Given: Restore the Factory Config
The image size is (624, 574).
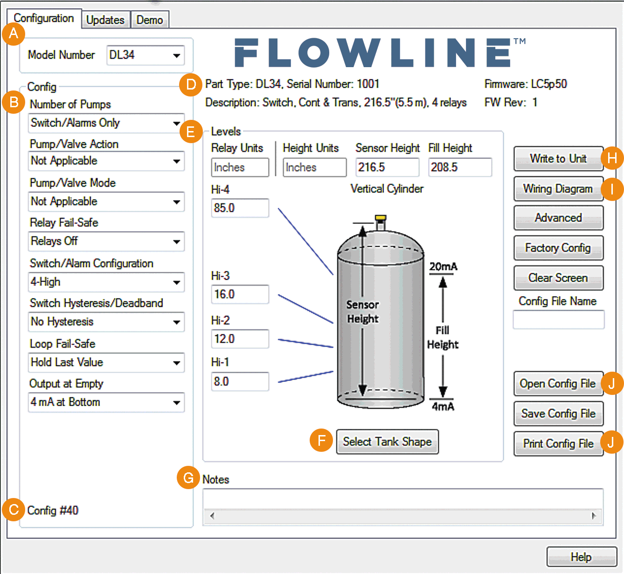Looking at the screenshot, I should 558,248.
